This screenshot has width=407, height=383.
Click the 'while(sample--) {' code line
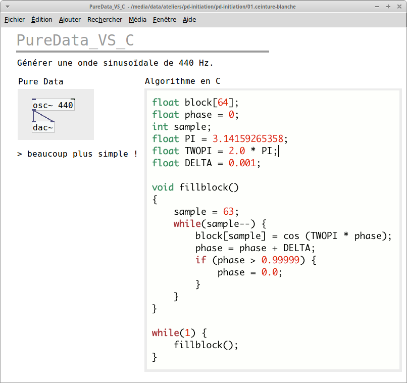point(220,223)
